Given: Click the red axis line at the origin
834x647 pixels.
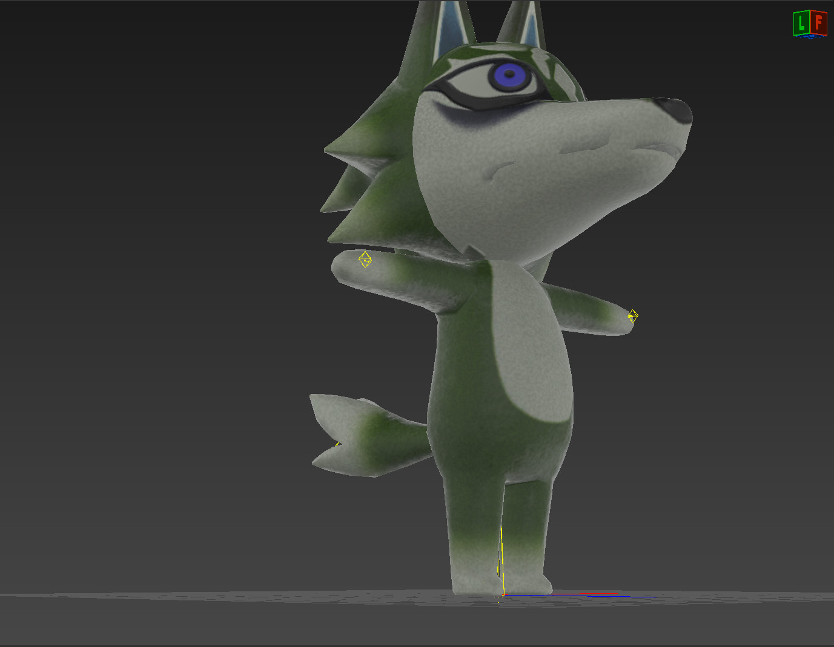Looking at the screenshot, I should [584, 593].
